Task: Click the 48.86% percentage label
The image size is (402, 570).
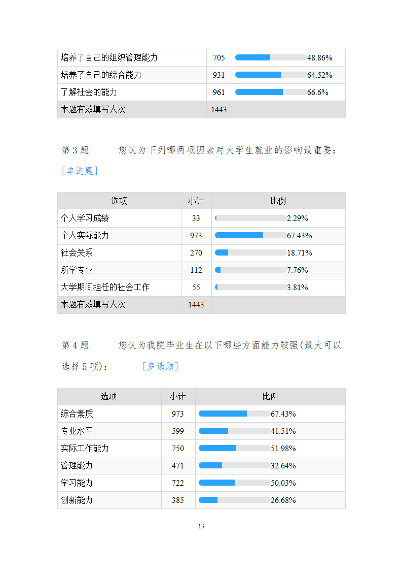Action: [x=319, y=57]
